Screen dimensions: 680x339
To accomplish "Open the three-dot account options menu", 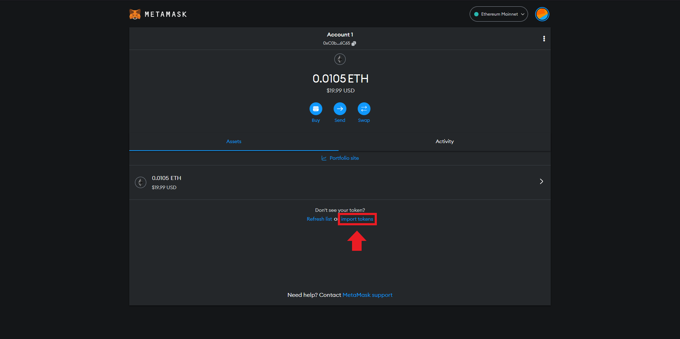I will 544,39.
